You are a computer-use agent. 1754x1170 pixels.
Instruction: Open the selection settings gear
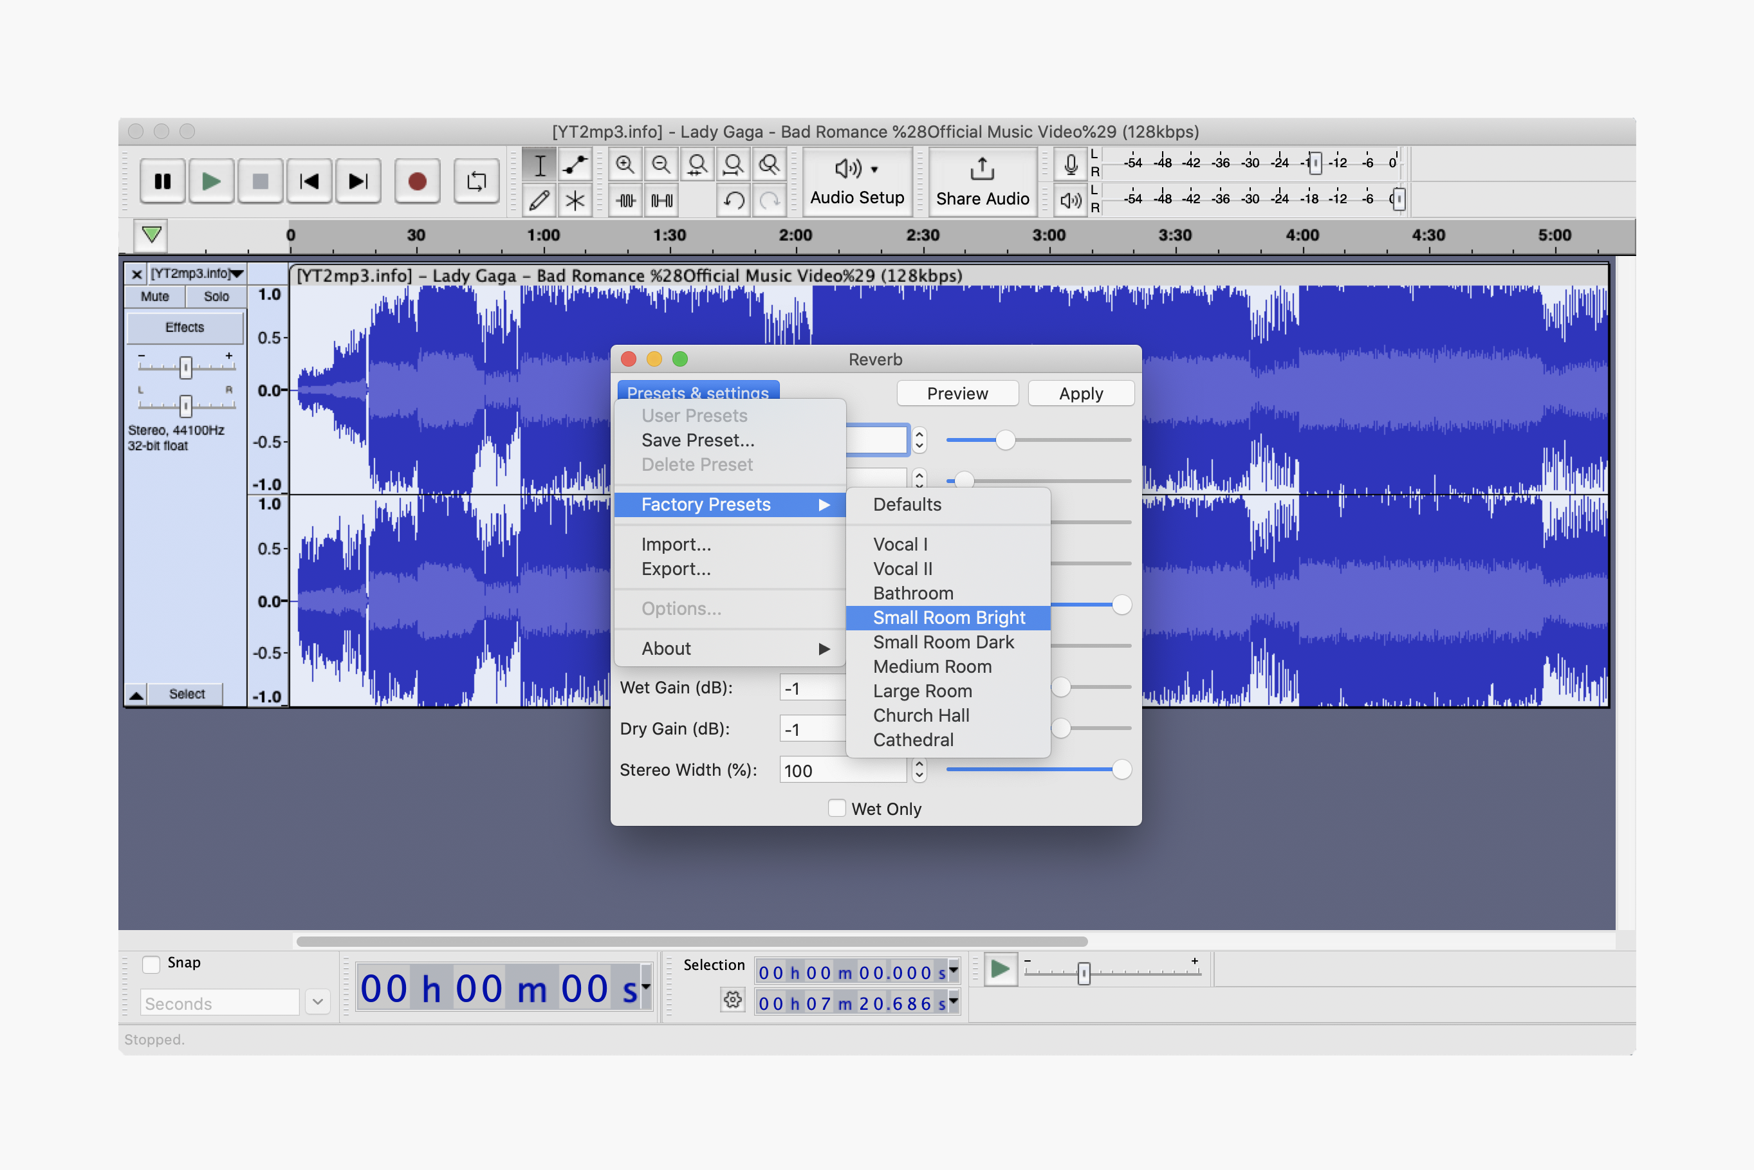pos(733,1000)
